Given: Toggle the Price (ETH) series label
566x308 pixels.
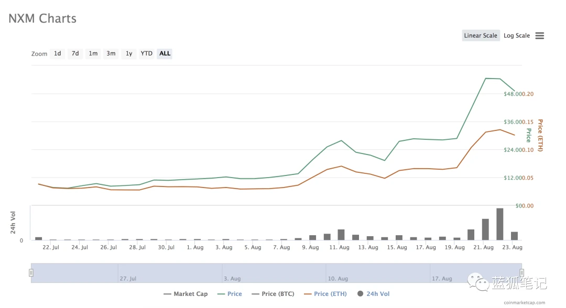Looking at the screenshot, I should (x=330, y=294).
